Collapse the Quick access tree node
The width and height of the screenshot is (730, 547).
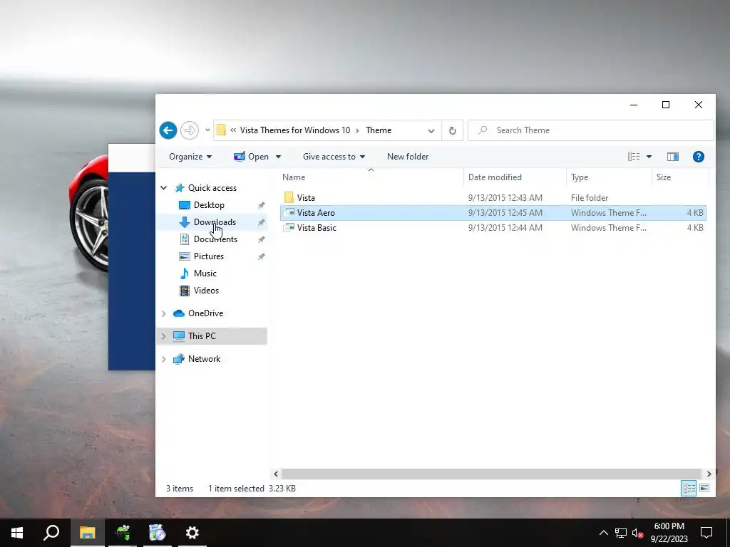click(163, 188)
